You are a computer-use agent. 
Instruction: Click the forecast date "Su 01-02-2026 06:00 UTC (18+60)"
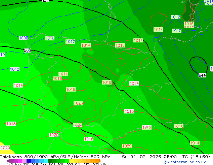tap(166, 157)
